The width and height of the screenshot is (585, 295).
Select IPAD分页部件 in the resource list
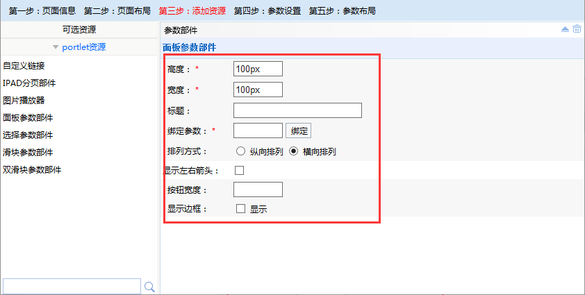[29, 83]
